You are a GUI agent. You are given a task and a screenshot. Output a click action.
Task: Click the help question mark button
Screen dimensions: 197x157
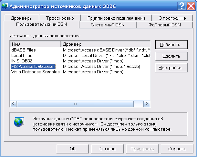click(x=181, y=6)
